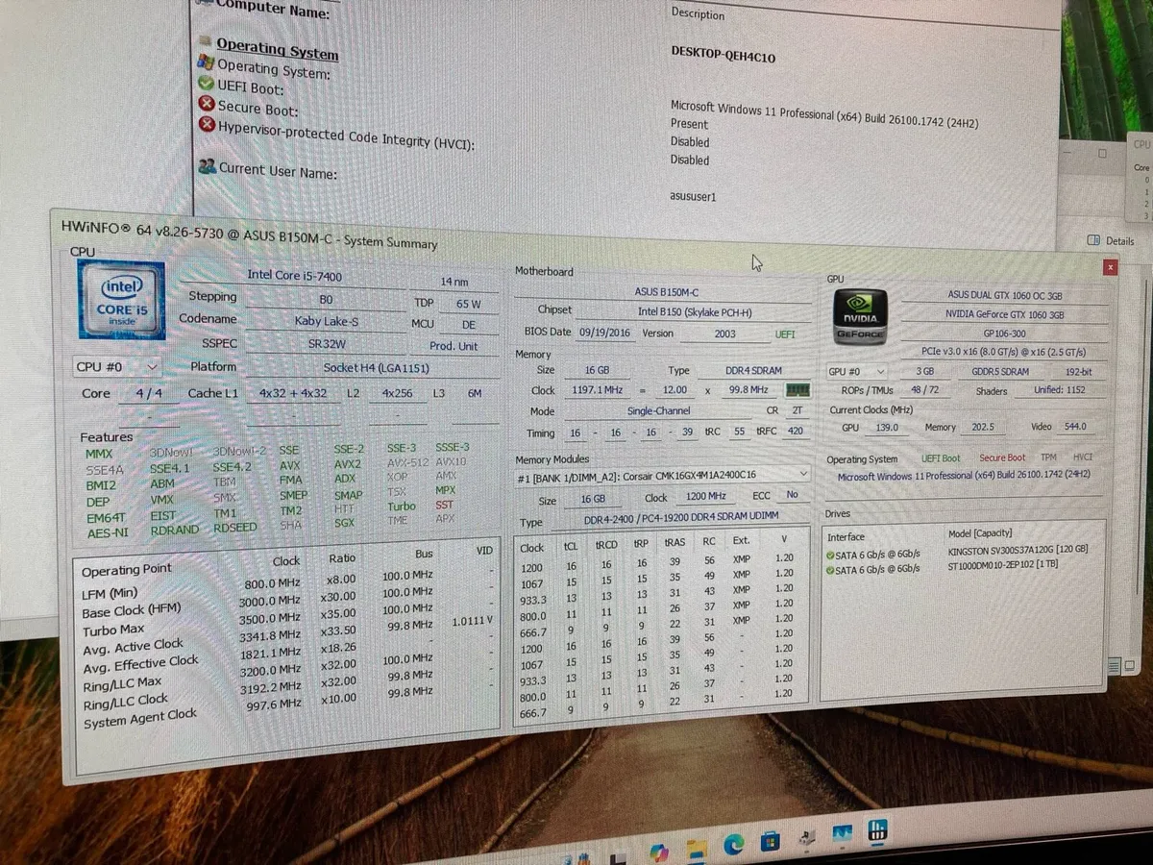
Task: Click the Unified: 1152 shaders value
Action: [1062, 390]
